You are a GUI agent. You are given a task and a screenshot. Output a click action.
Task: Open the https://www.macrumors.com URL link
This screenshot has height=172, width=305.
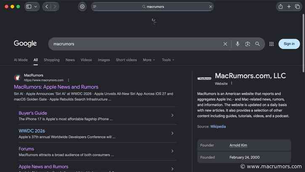click(44, 80)
